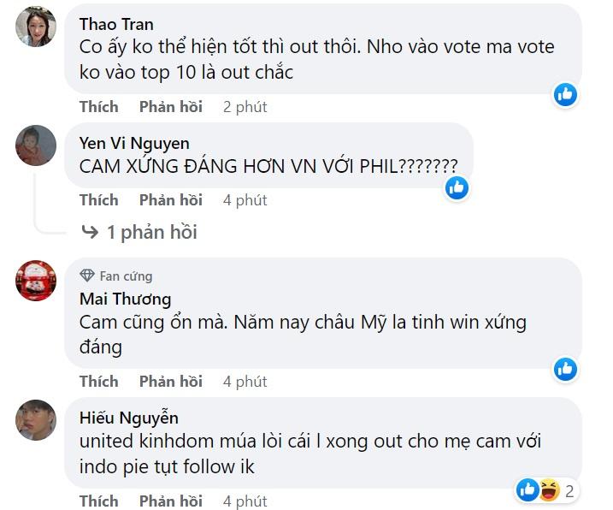Open Mai Thương's profile avatar
Viewport: 613px width, 510px height.
pyautogui.click(x=36, y=280)
